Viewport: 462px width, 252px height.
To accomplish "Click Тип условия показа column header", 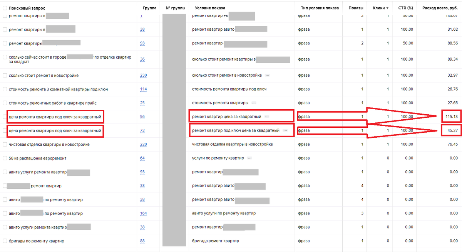I will pyautogui.click(x=320, y=8).
